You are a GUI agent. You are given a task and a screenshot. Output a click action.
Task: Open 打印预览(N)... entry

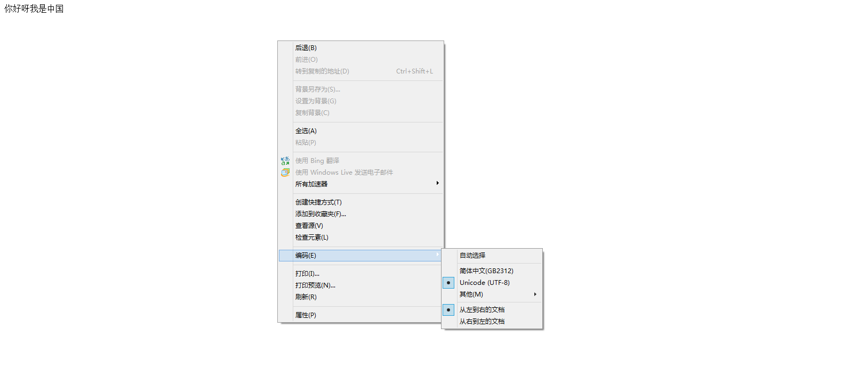[x=361, y=285]
